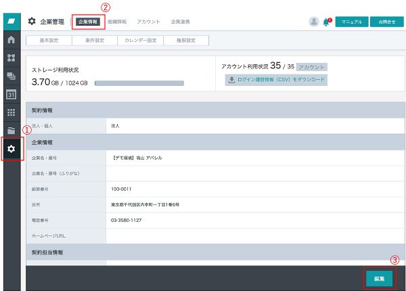The image size is (406, 291).
Task: Open the organization chart sidebar icon
Action: (x=11, y=58)
